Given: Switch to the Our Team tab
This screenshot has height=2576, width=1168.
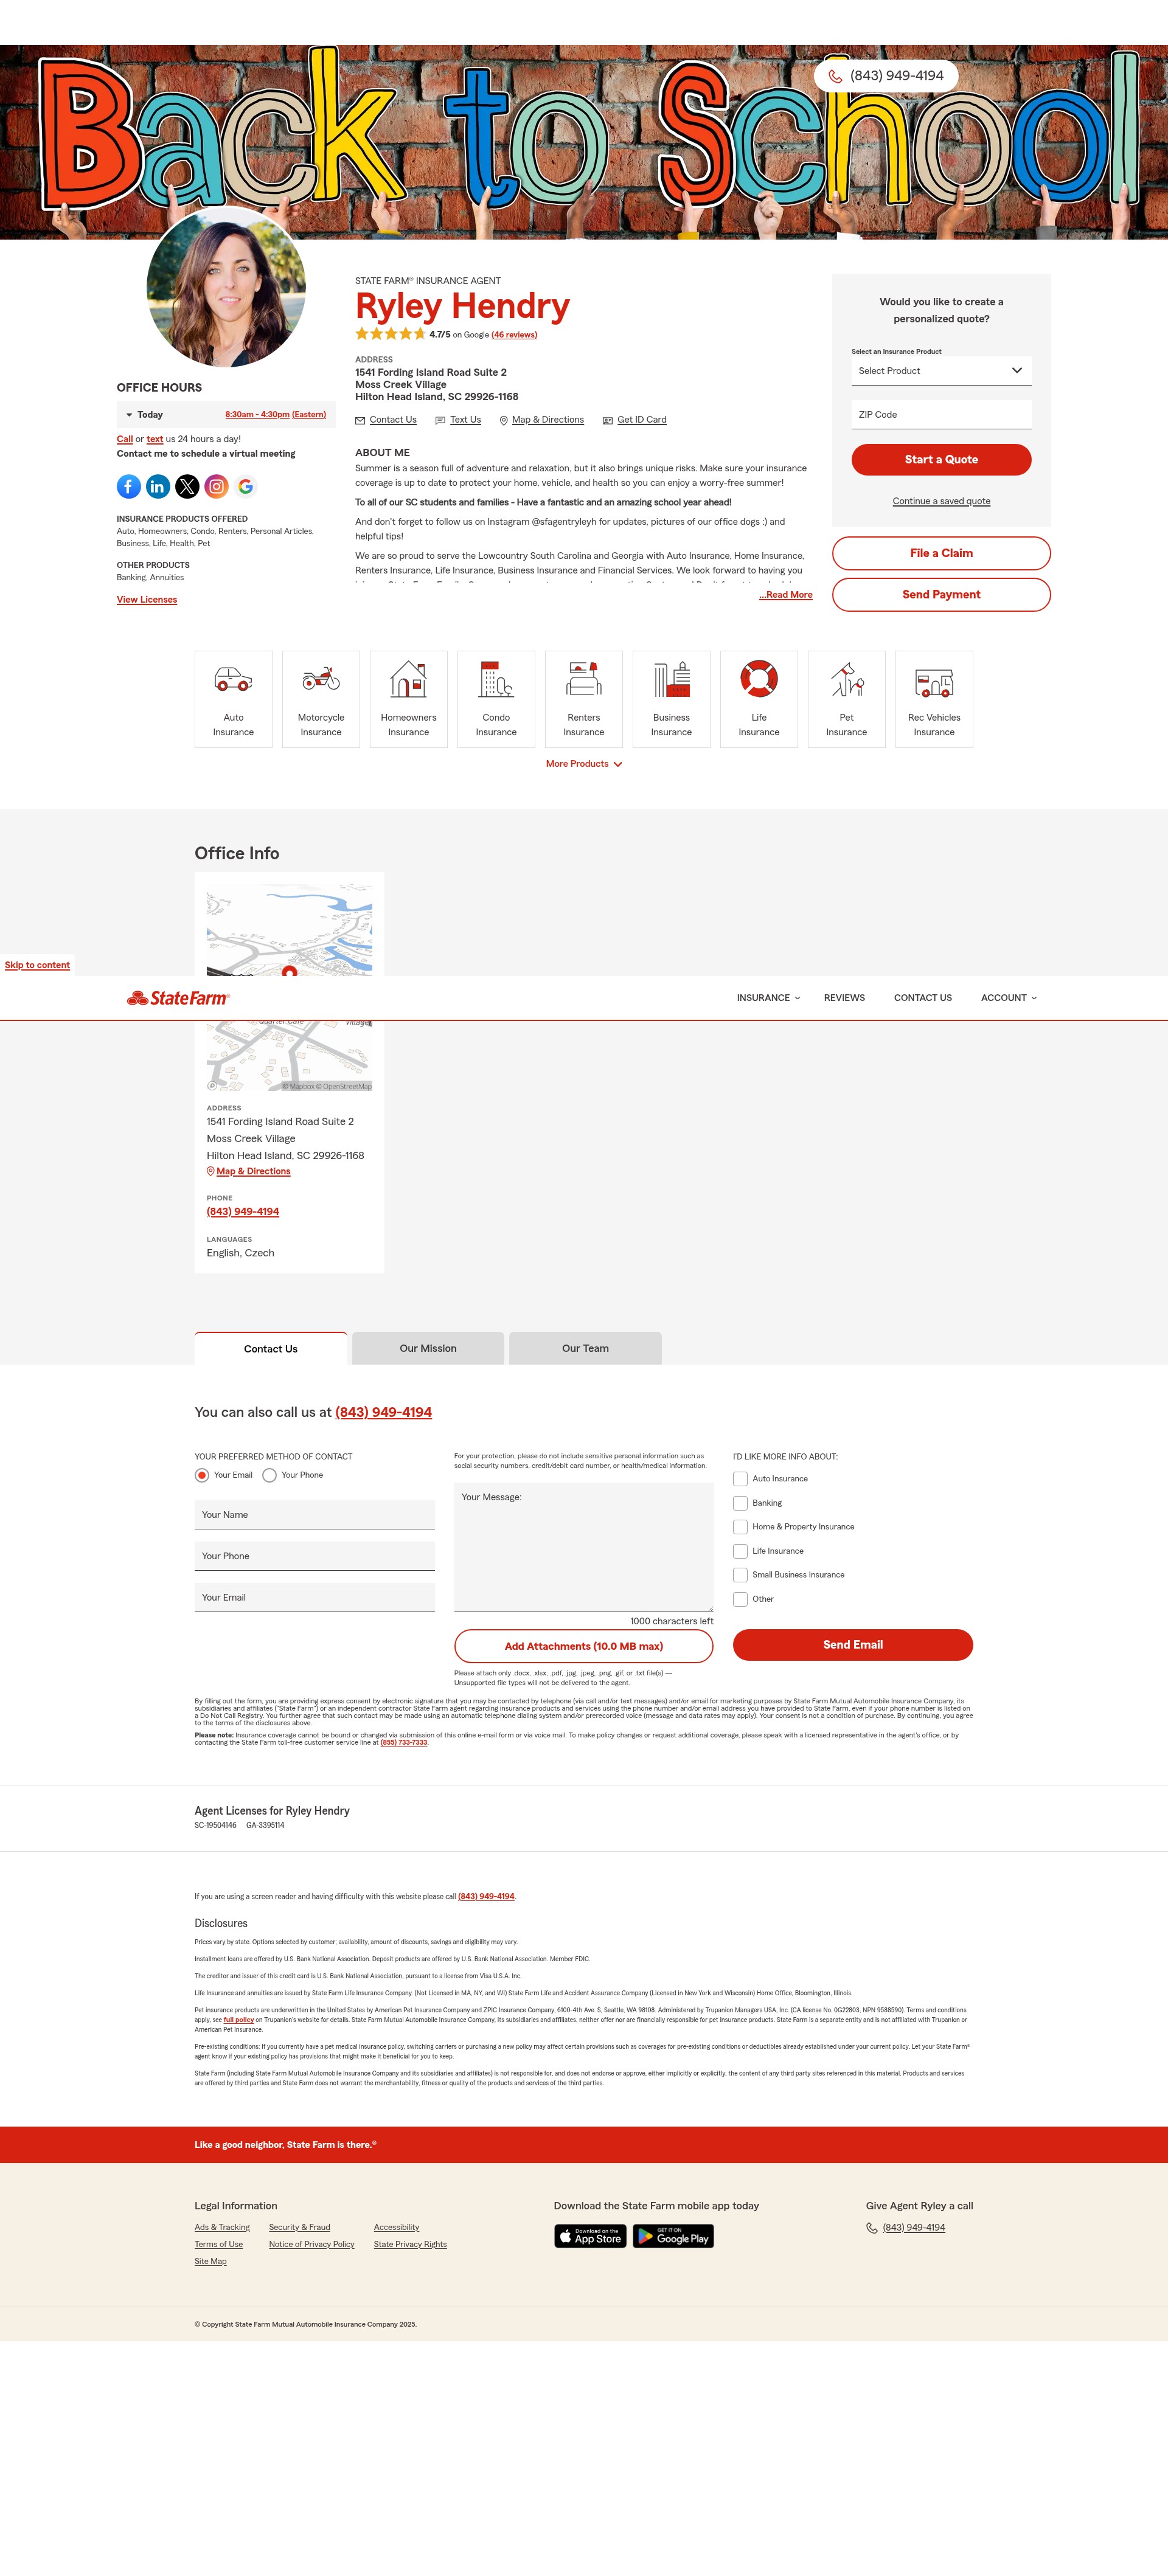Looking at the screenshot, I should (x=585, y=1348).
